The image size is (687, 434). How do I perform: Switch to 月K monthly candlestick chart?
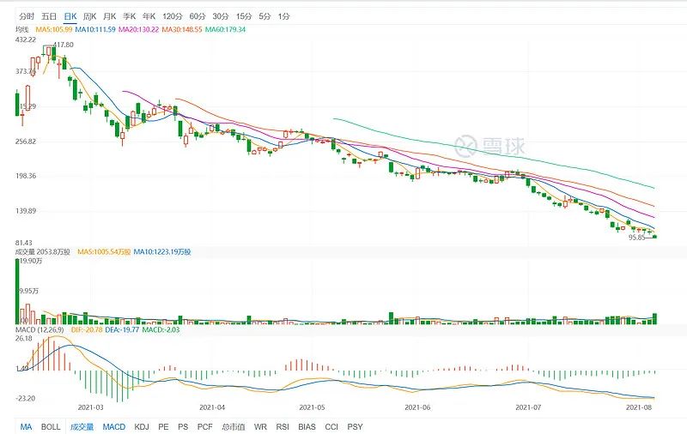[109, 16]
